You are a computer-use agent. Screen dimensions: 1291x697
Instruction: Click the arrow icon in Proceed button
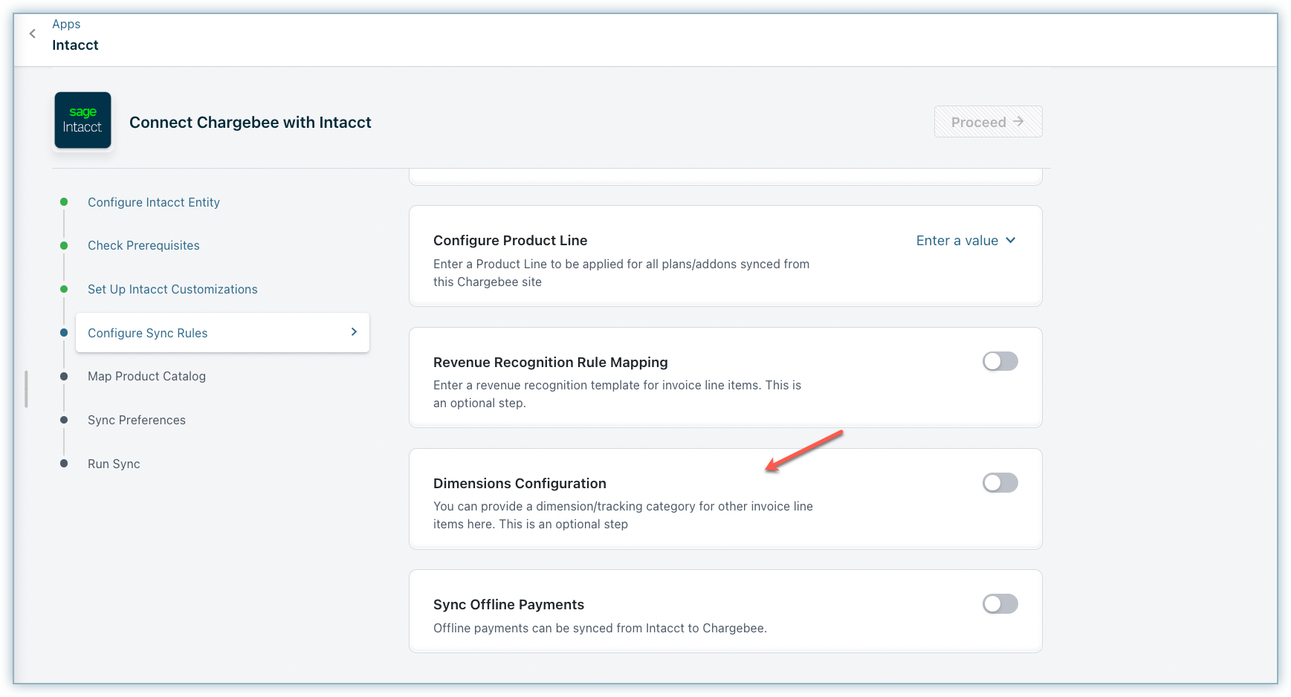tap(1018, 121)
